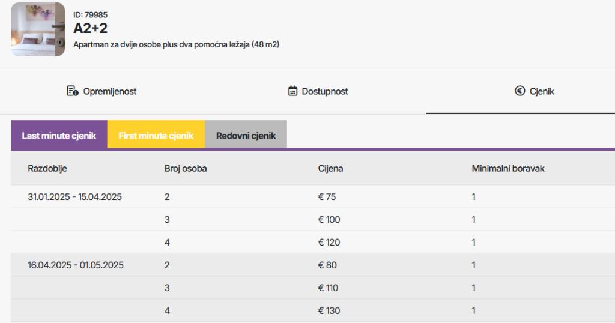Select the 31.01.2025 - 15.04.2025 period cell
Image resolution: width=615 pixels, height=323 pixels.
point(74,196)
